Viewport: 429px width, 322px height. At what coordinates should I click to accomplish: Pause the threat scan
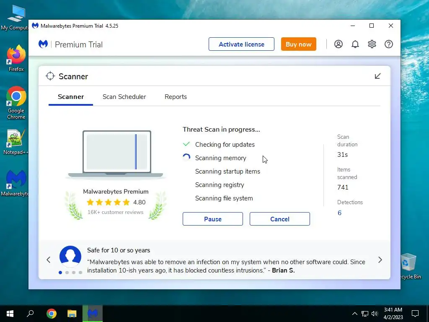coord(213,219)
